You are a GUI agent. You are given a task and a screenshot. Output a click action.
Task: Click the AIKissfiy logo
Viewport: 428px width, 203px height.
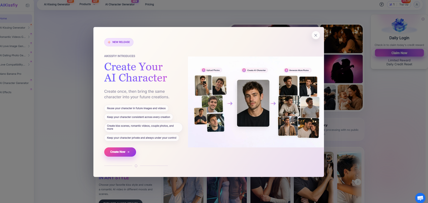click(9, 5)
